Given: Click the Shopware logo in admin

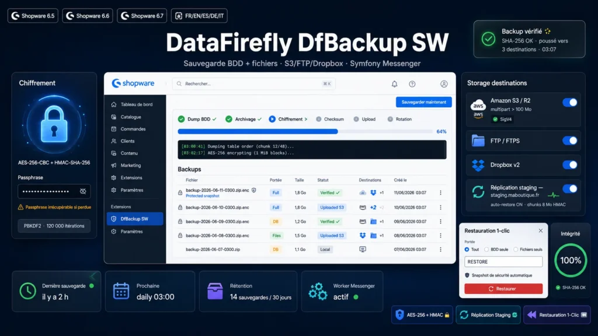Looking at the screenshot, I should point(133,83).
